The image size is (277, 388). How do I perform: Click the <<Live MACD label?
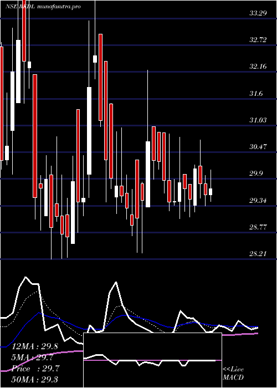pyautogui.click(x=233, y=374)
